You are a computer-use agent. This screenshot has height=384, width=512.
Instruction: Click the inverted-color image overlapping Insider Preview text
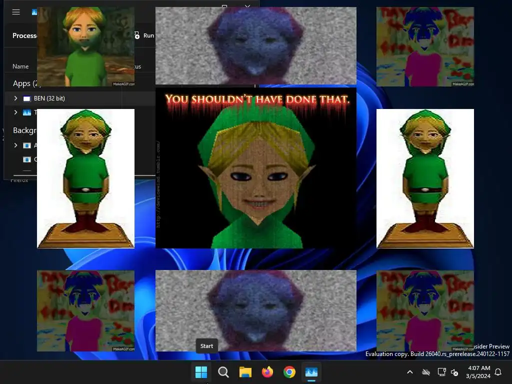pyautogui.click(x=425, y=310)
